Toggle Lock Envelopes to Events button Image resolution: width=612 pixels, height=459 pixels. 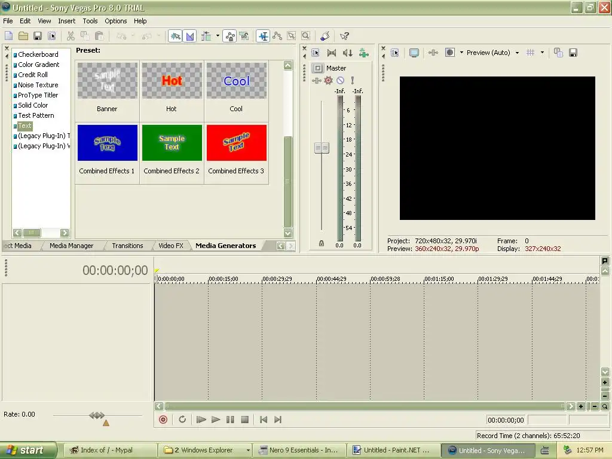(x=230, y=36)
